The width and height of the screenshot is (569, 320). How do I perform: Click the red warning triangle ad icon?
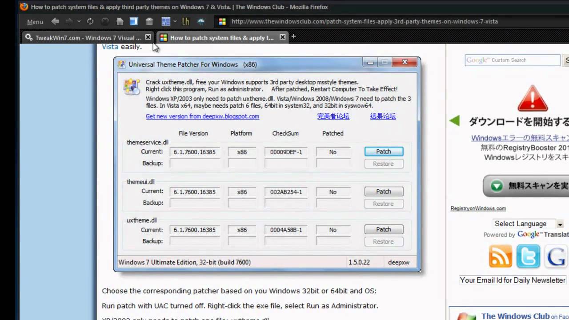pyautogui.click(x=533, y=99)
